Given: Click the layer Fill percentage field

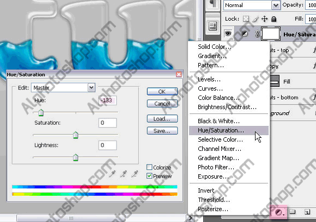Looking at the screenshot, I should point(311,19).
